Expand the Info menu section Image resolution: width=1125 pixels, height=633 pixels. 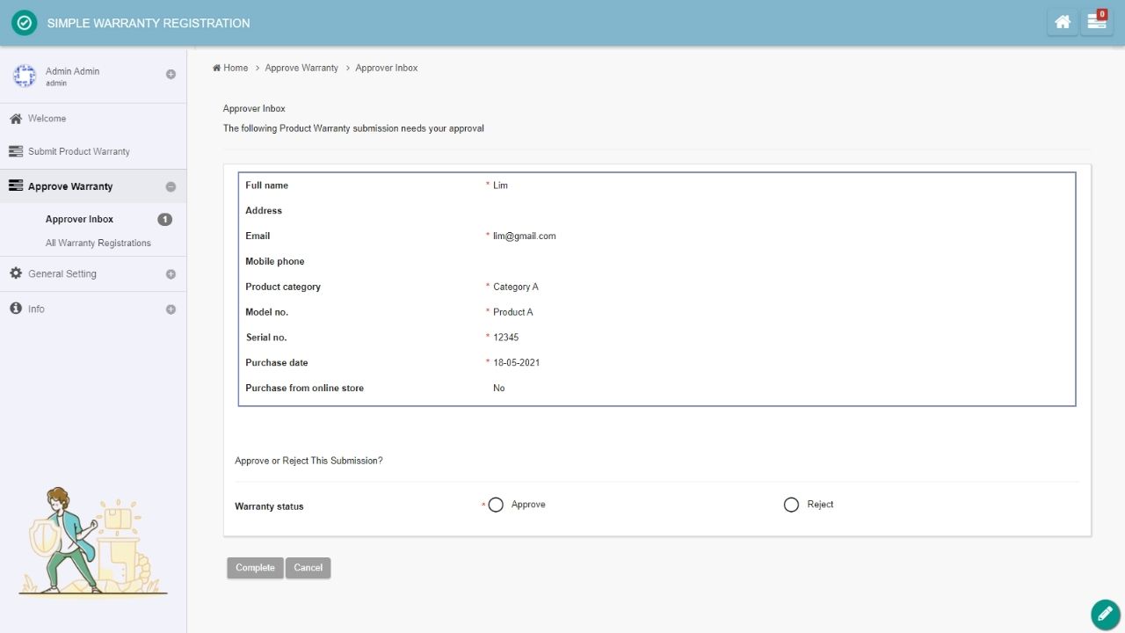[171, 309]
